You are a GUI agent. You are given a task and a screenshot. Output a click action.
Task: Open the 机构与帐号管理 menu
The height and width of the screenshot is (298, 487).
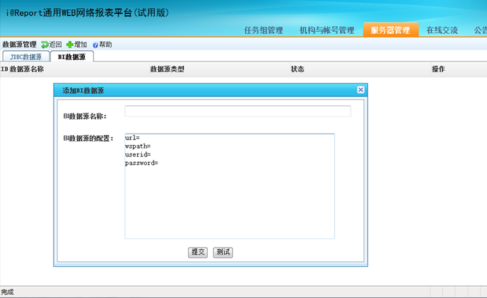[x=327, y=30]
